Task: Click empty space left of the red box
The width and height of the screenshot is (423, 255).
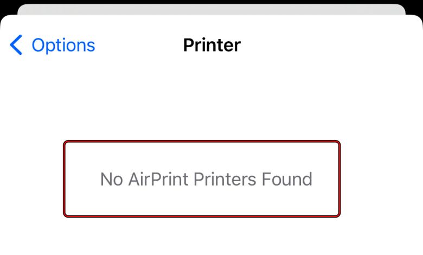Action: [x=31, y=179]
